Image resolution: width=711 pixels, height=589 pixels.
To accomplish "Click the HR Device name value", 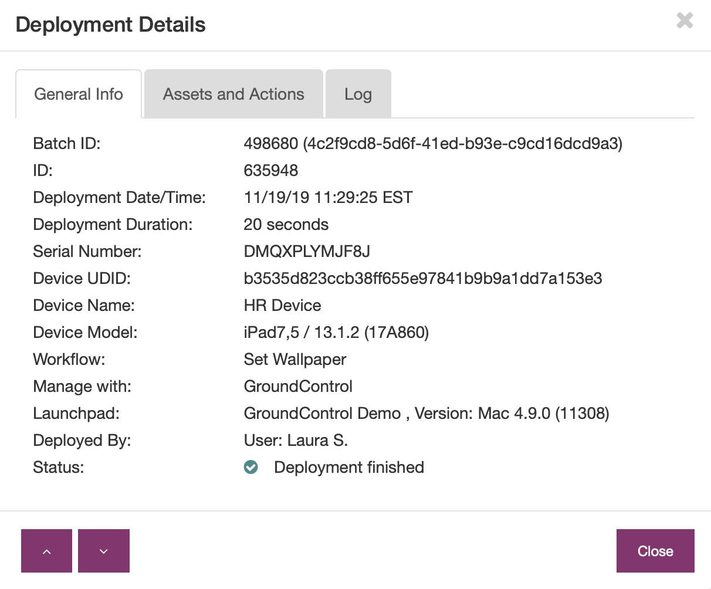I will point(282,306).
